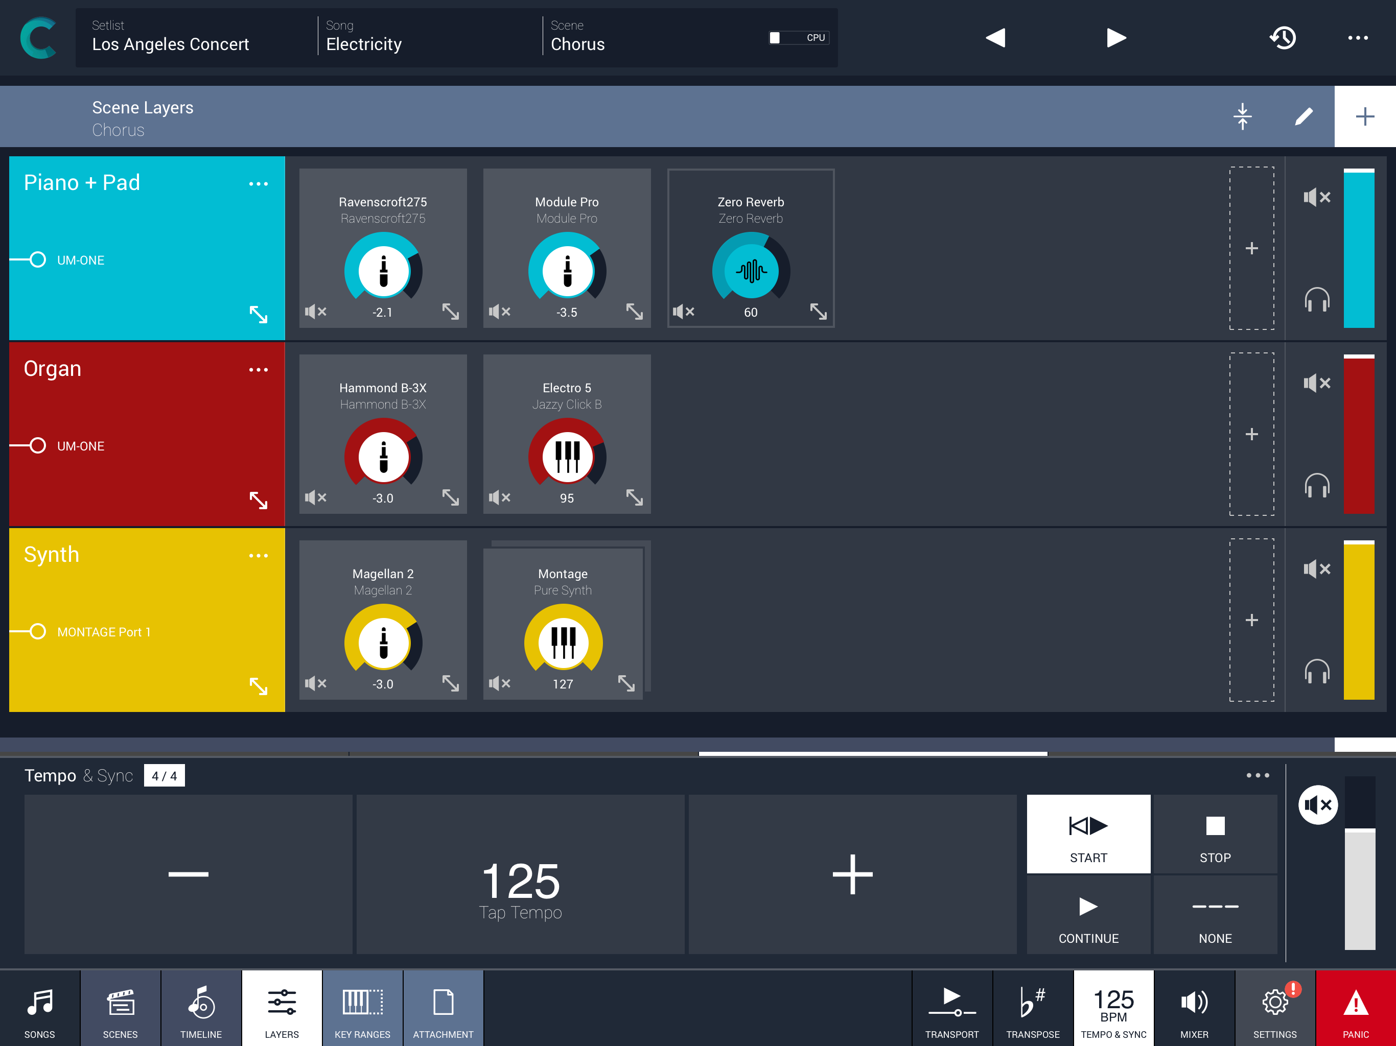The image size is (1396, 1046).
Task: Solo Organ layer with headphones icon
Action: [1316, 486]
